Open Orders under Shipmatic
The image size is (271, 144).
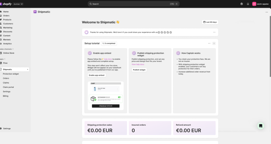pyautogui.click(x=6, y=78)
